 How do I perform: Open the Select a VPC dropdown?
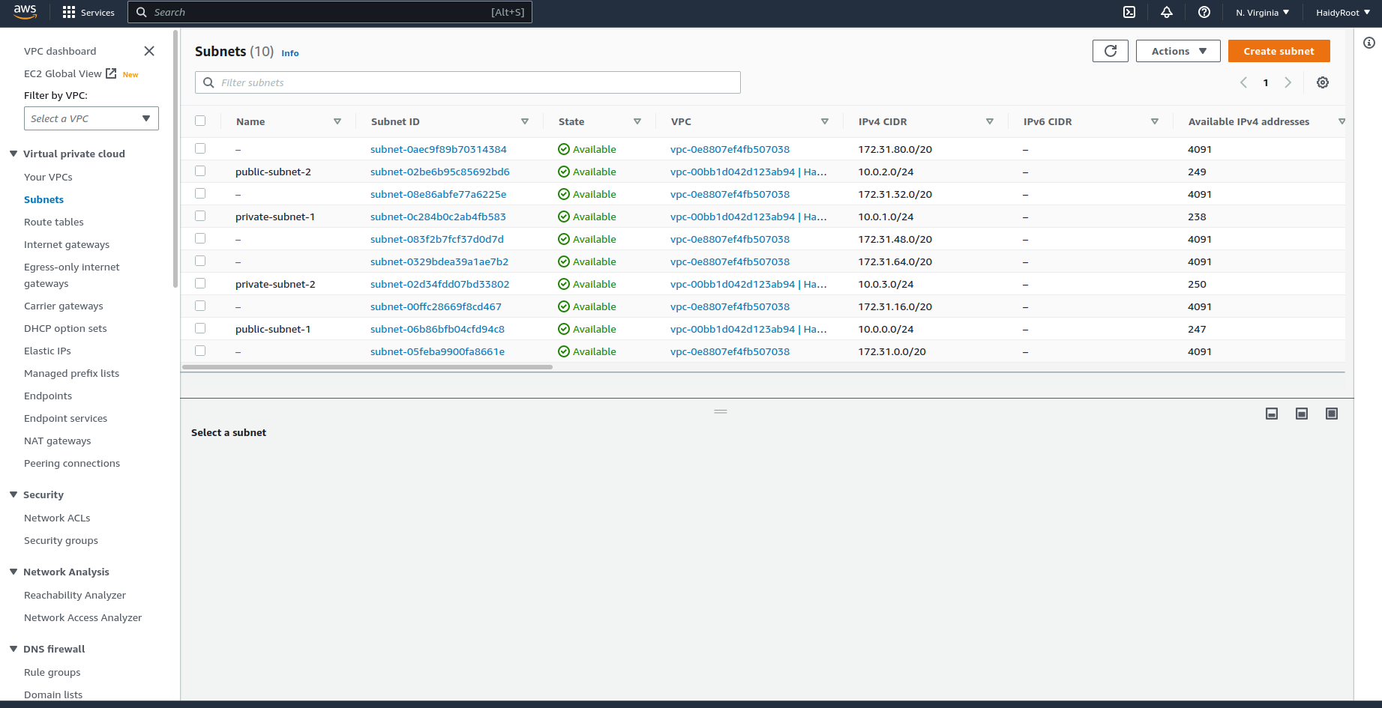(x=91, y=118)
